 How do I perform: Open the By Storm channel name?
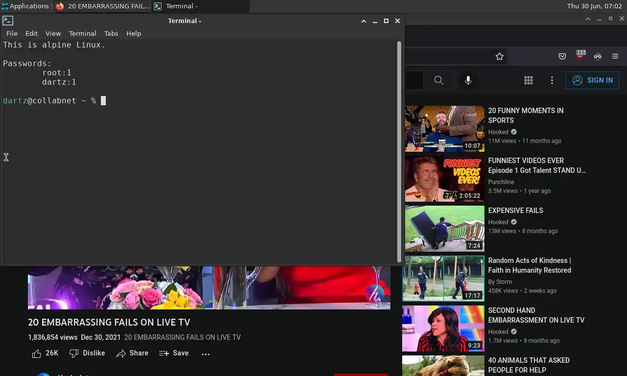tap(500, 282)
